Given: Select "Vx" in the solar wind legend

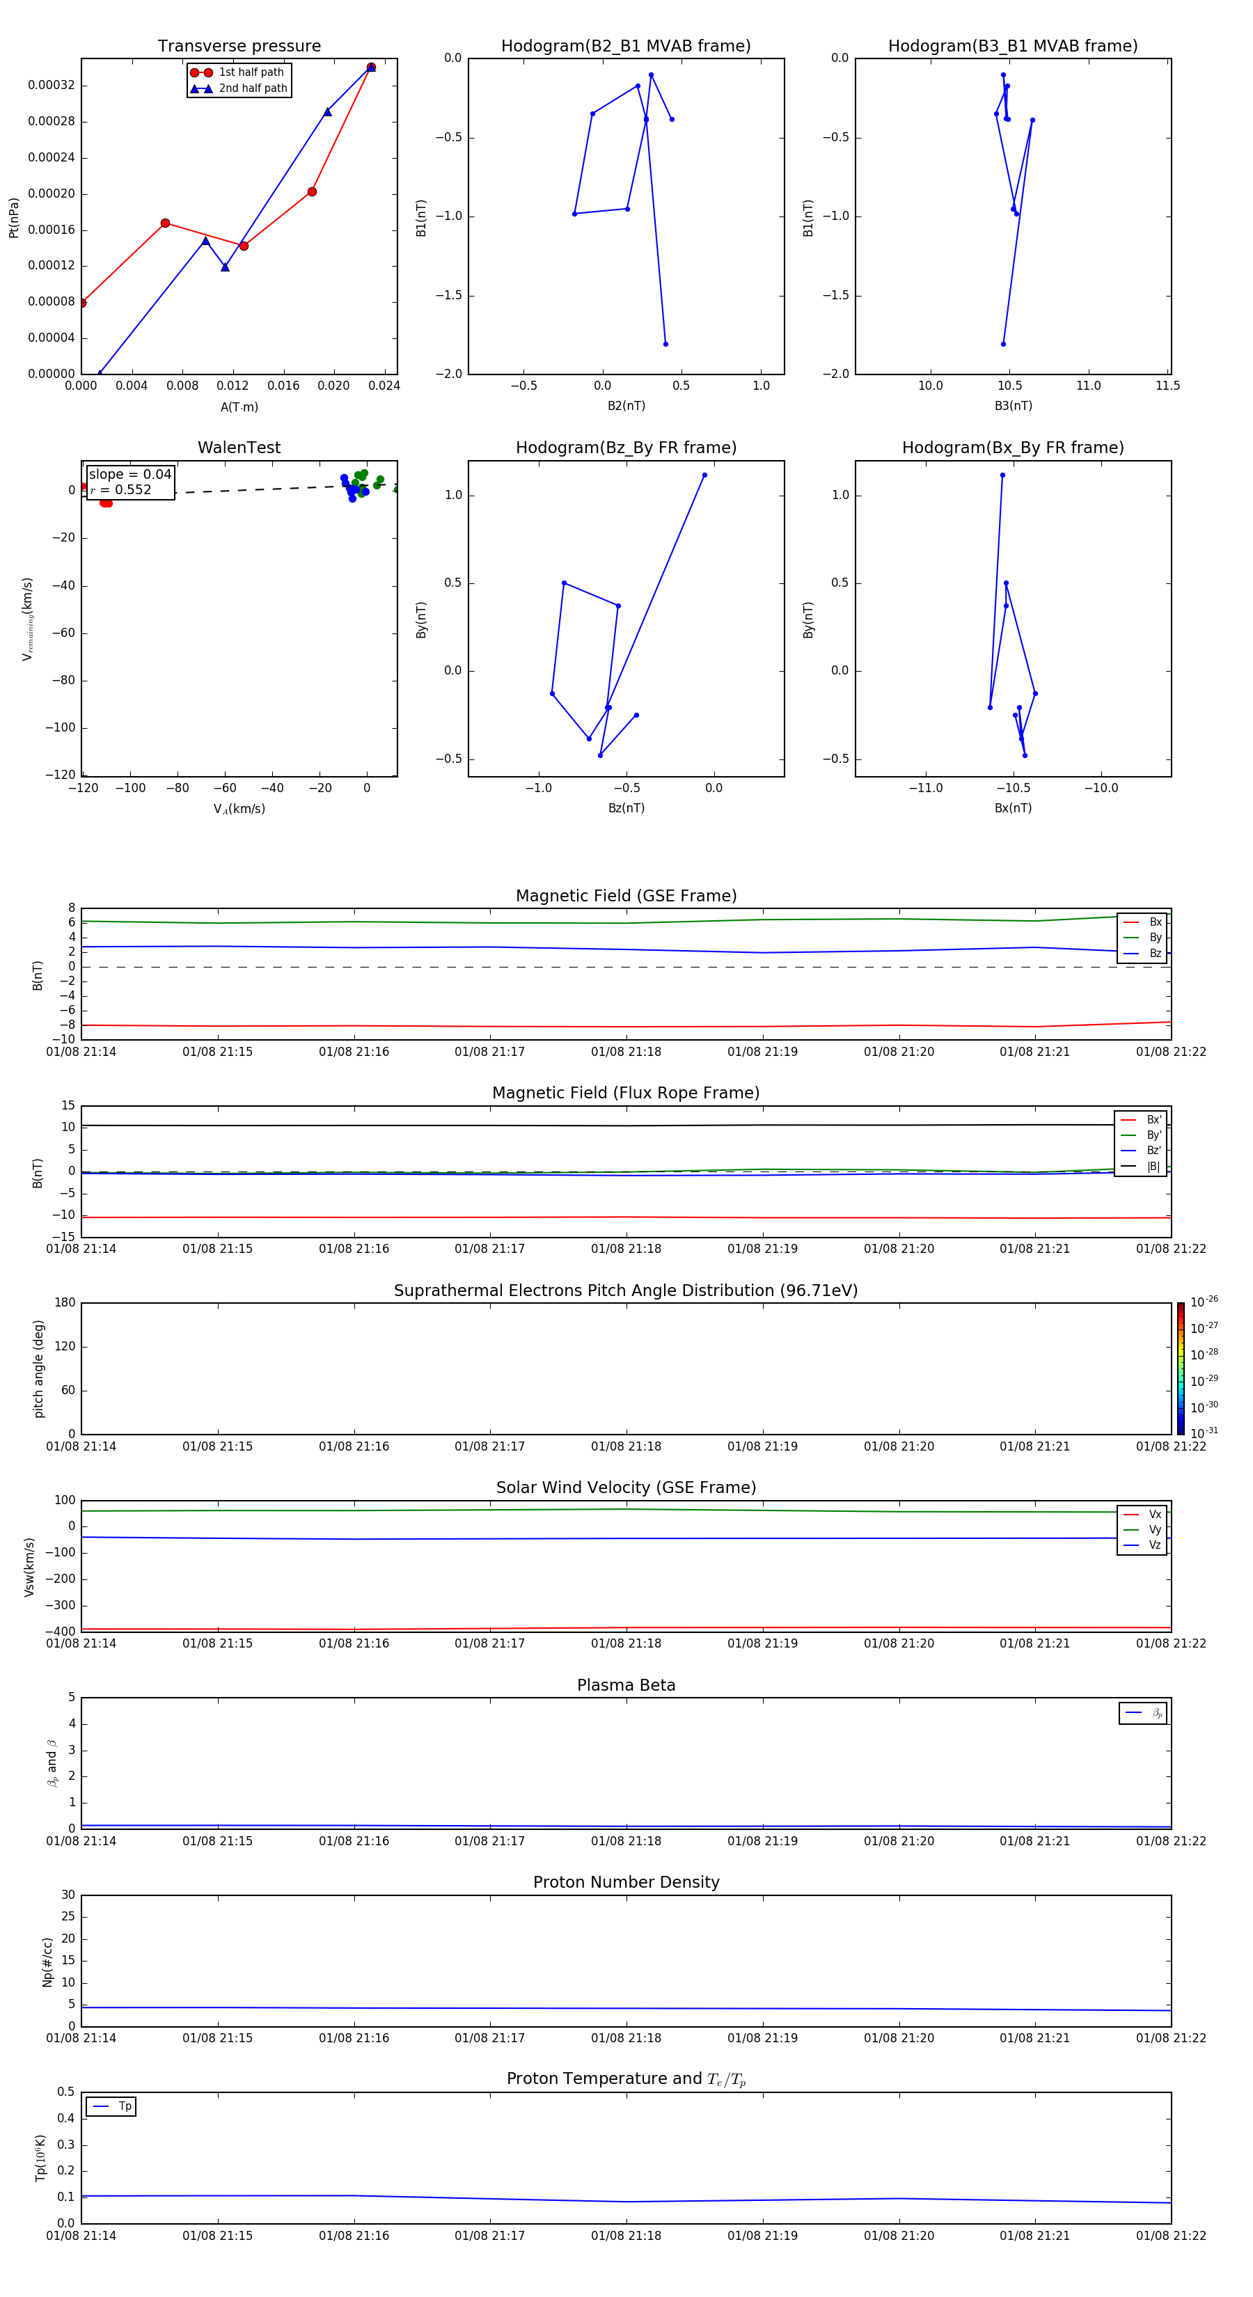Looking at the screenshot, I should tap(1142, 1514).
